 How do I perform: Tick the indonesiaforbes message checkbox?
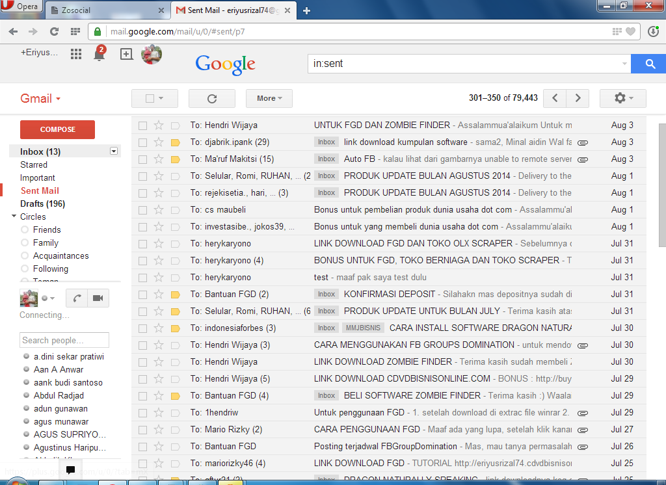pos(142,328)
